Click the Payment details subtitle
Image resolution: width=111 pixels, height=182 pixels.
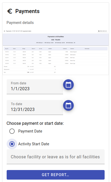(x=20, y=23)
